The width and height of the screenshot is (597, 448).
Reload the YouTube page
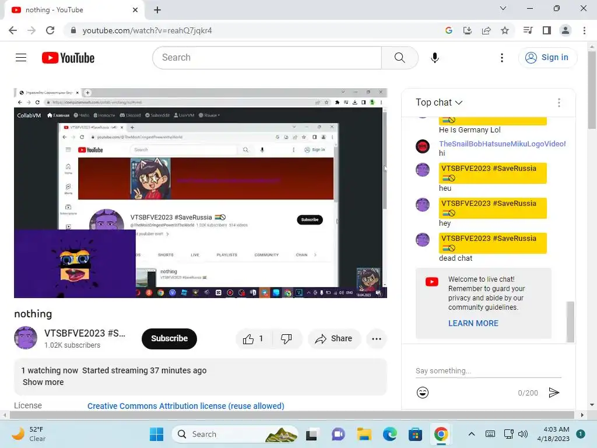(50, 30)
